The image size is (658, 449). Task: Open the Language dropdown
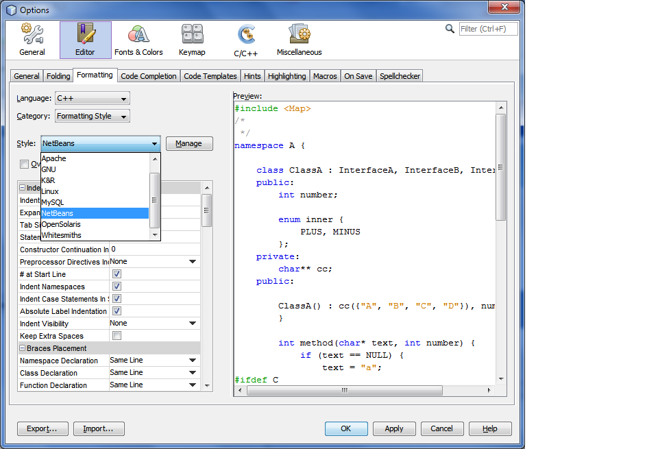click(x=92, y=99)
